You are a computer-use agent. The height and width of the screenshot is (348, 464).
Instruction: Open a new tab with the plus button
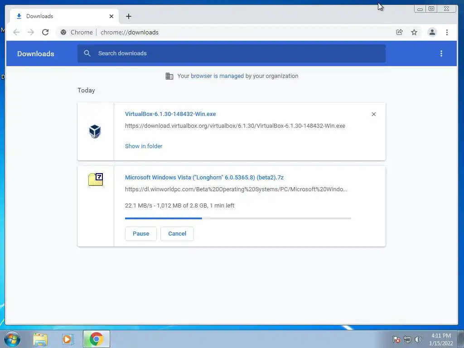tap(128, 16)
